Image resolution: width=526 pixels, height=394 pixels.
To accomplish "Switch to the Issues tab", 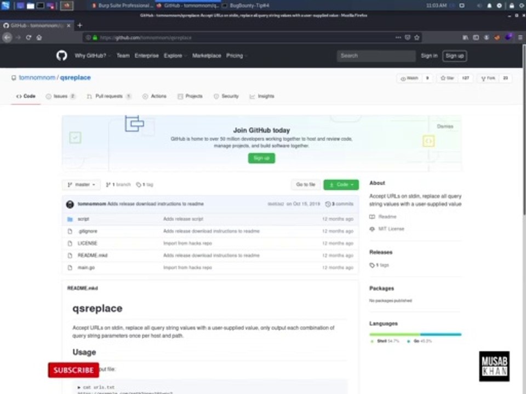I will point(60,96).
